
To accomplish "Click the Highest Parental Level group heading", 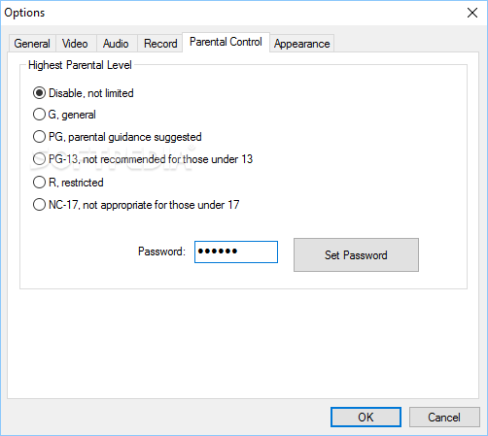I will (80, 65).
